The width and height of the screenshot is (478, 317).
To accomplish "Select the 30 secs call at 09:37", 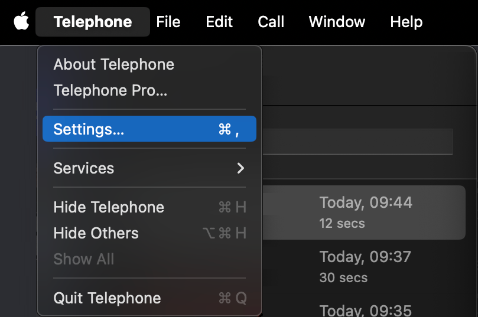I will point(366,266).
